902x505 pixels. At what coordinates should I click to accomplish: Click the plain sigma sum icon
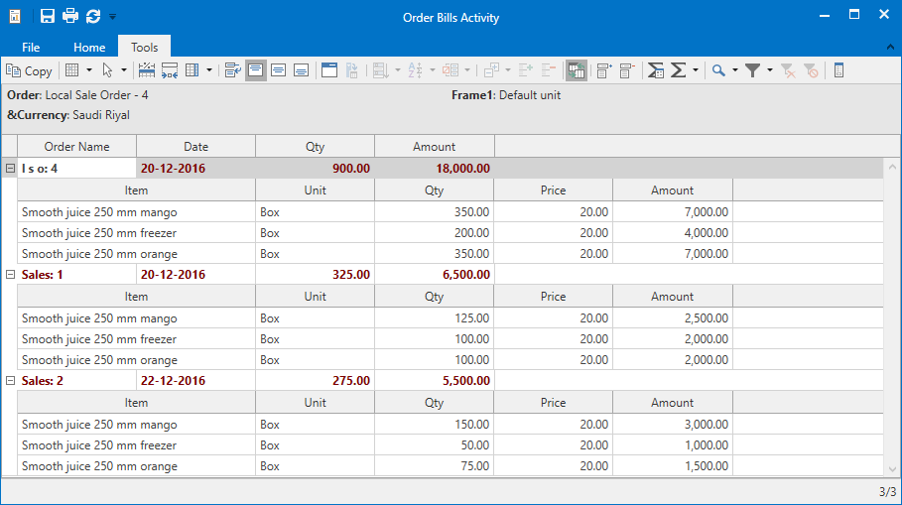[678, 70]
